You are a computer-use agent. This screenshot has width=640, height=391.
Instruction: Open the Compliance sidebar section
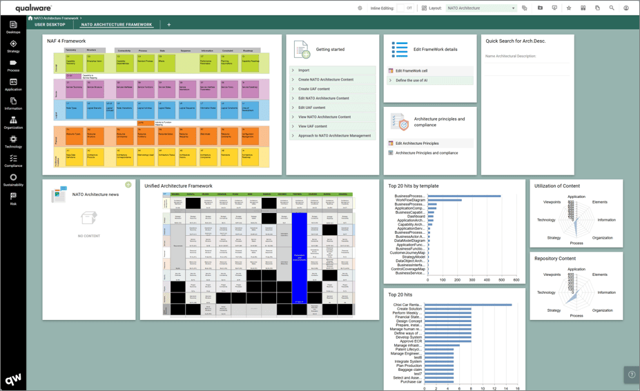click(13, 161)
